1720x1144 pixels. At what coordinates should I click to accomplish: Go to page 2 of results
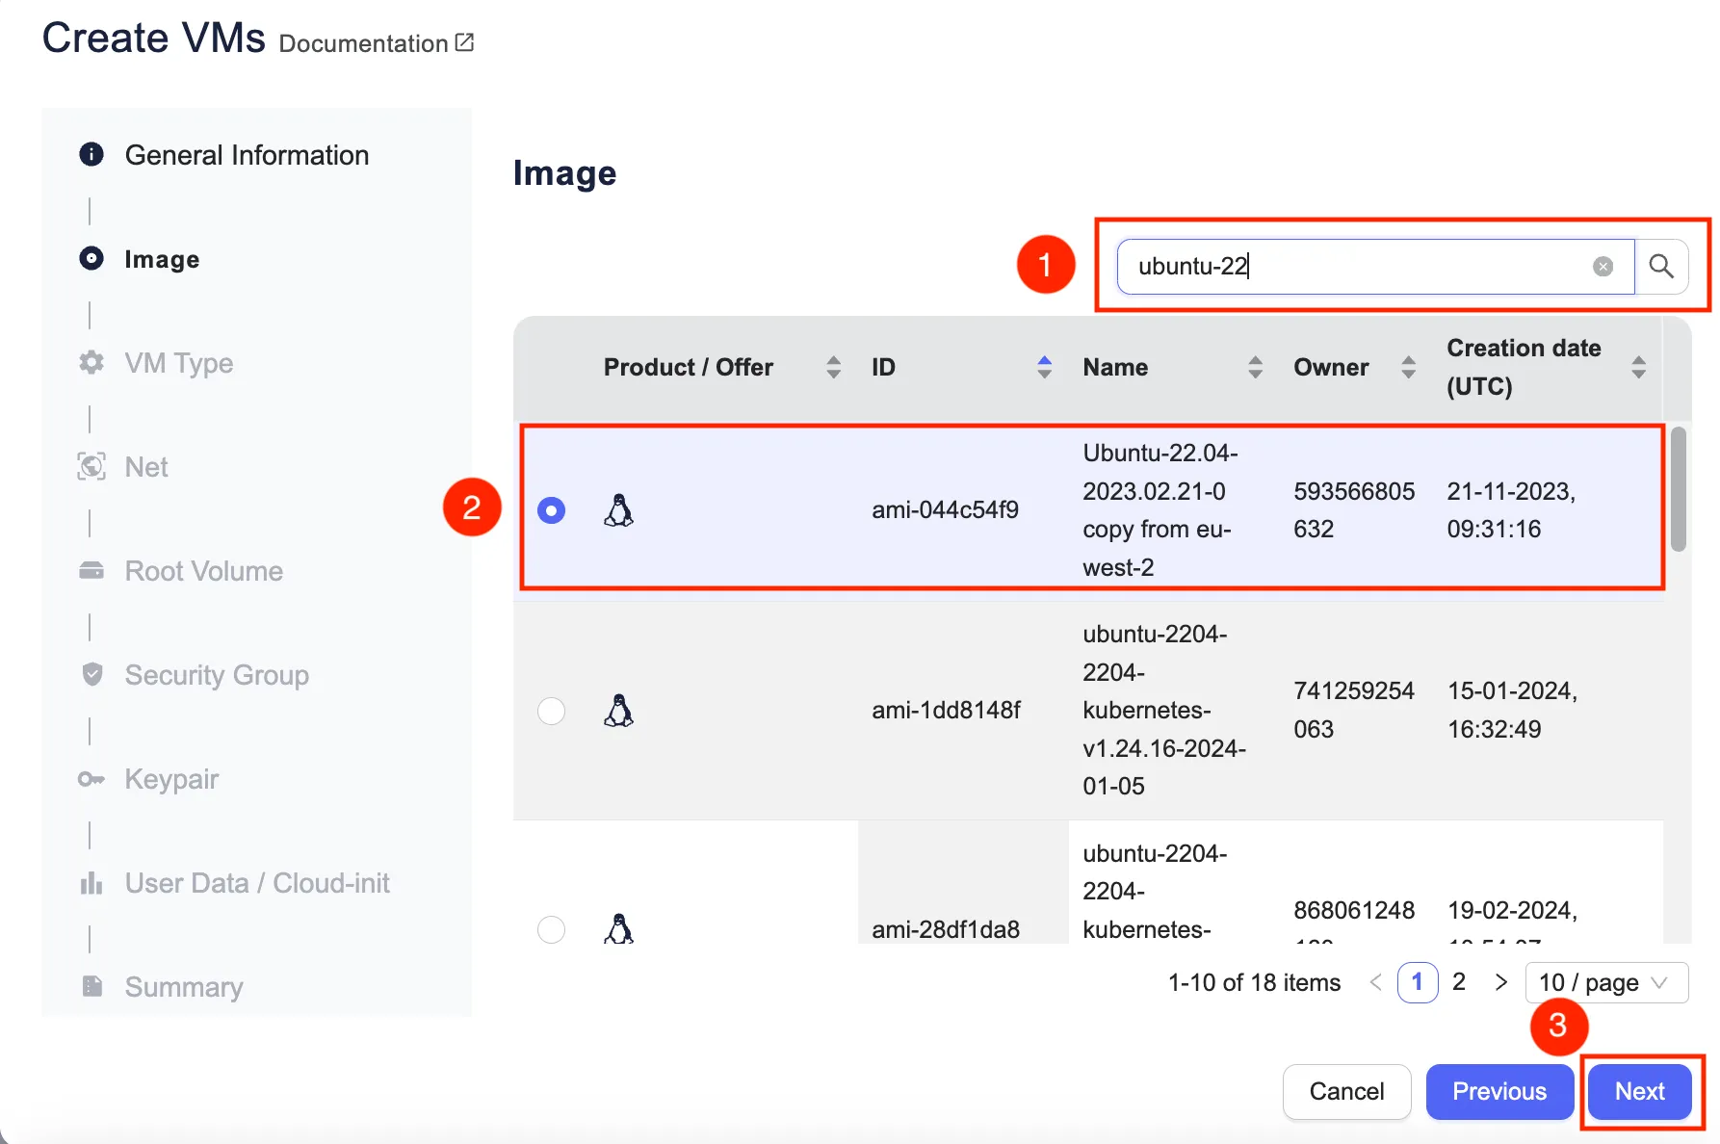1459,982
